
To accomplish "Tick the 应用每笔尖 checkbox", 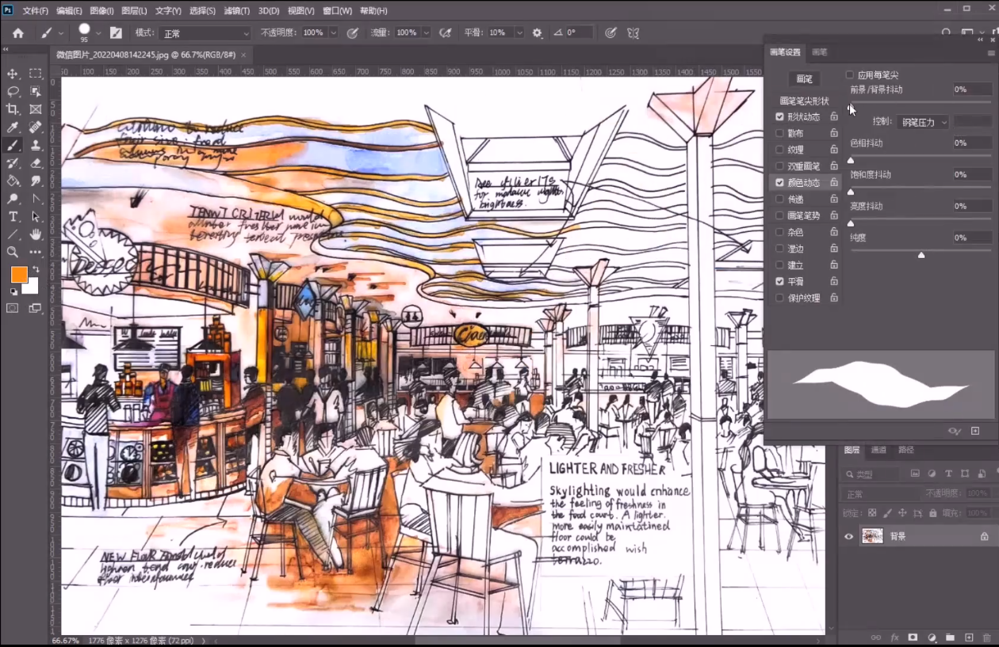I will click(850, 74).
